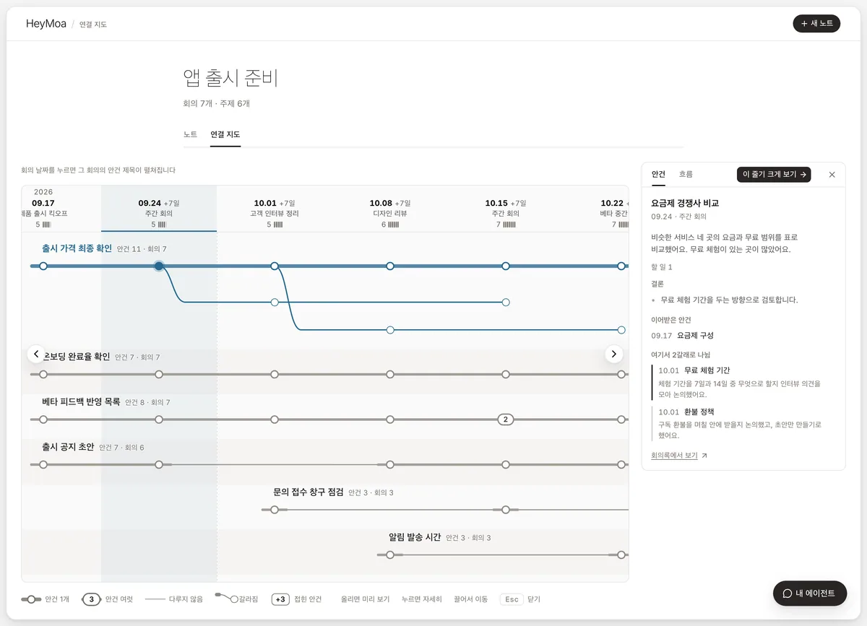Click the +3 접힌 안건 legend badge
The height and width of the screenshot is (626, 867).
[280, 599]
